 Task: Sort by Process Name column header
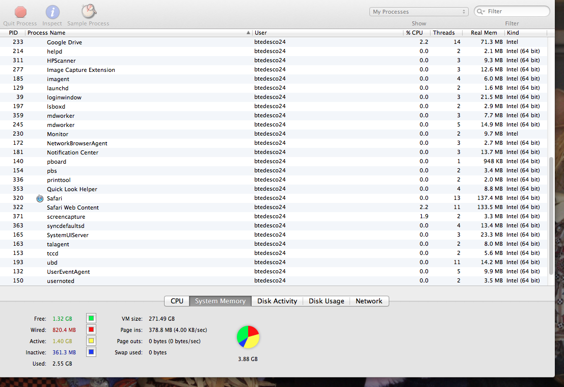(x=139, y=33)
